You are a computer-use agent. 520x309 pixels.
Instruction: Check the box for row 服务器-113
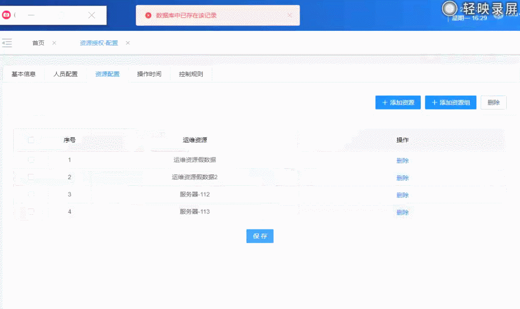[x=31, y=211]
